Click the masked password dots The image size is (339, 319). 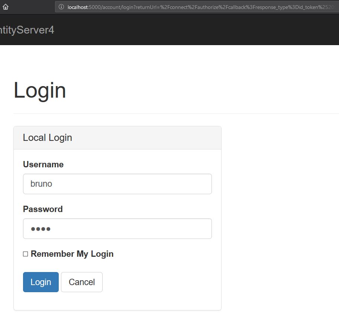pyautogui.click(x=41, y=228)
